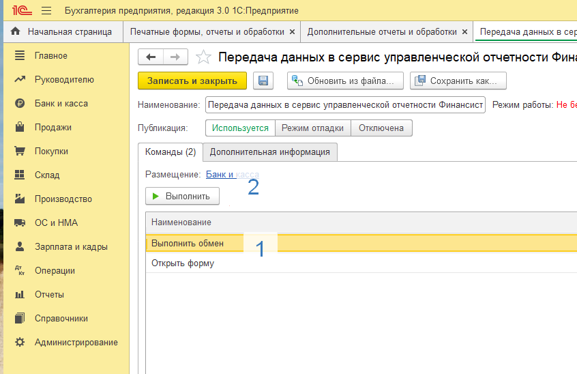The image size is (577, 374).
Task: Open the Warehouse section in the sidebar
Action: click(x=47, y=175)
